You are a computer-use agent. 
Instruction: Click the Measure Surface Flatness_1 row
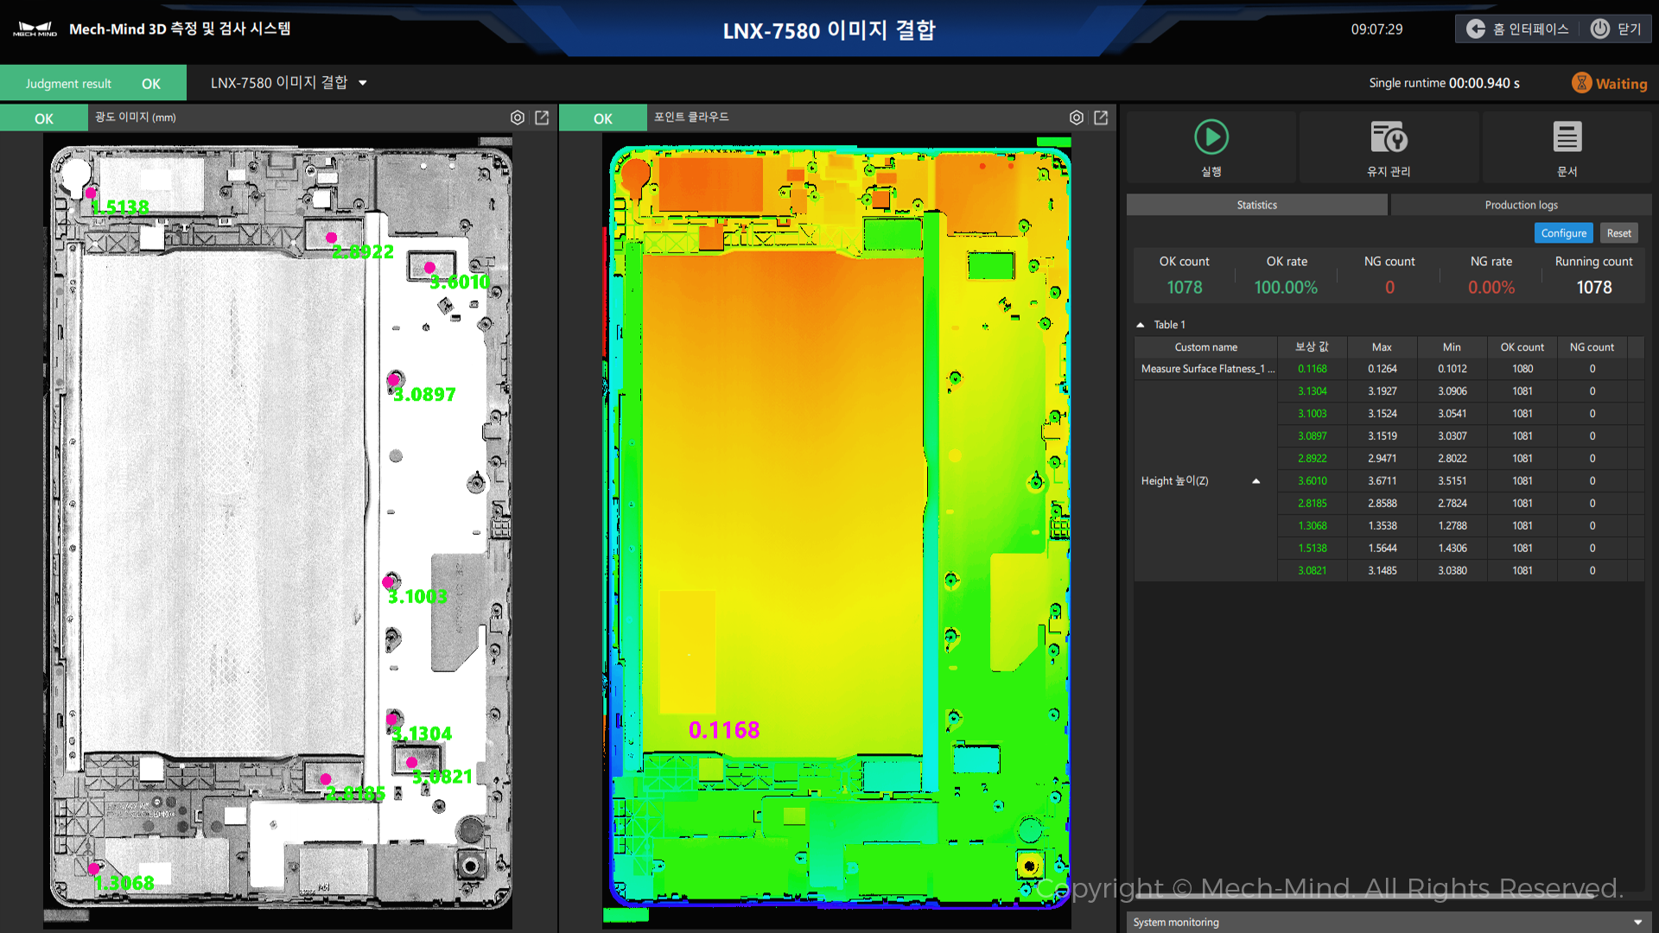pos(1389,369)
